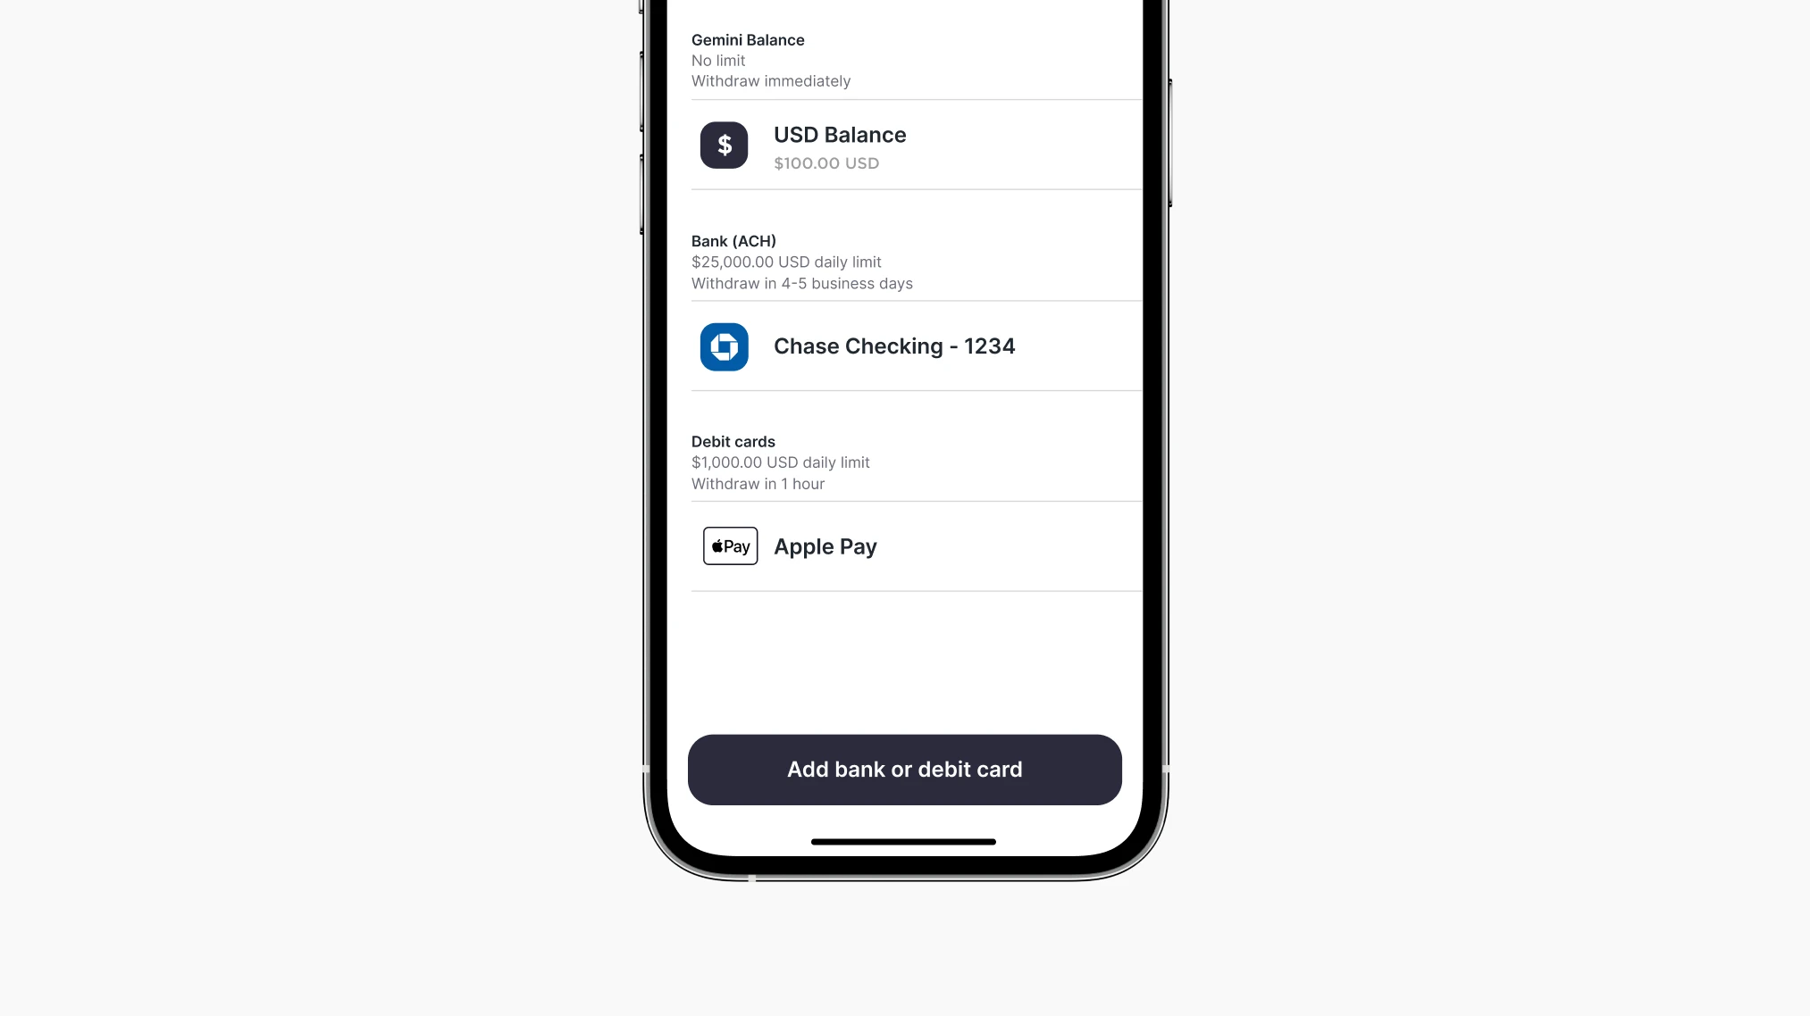Click the Gemini USD Balance dollar icon

click(x=724, y=144)
